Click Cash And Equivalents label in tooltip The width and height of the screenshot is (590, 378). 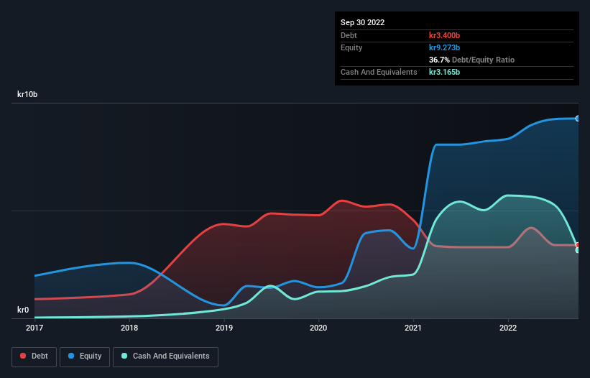379,72
